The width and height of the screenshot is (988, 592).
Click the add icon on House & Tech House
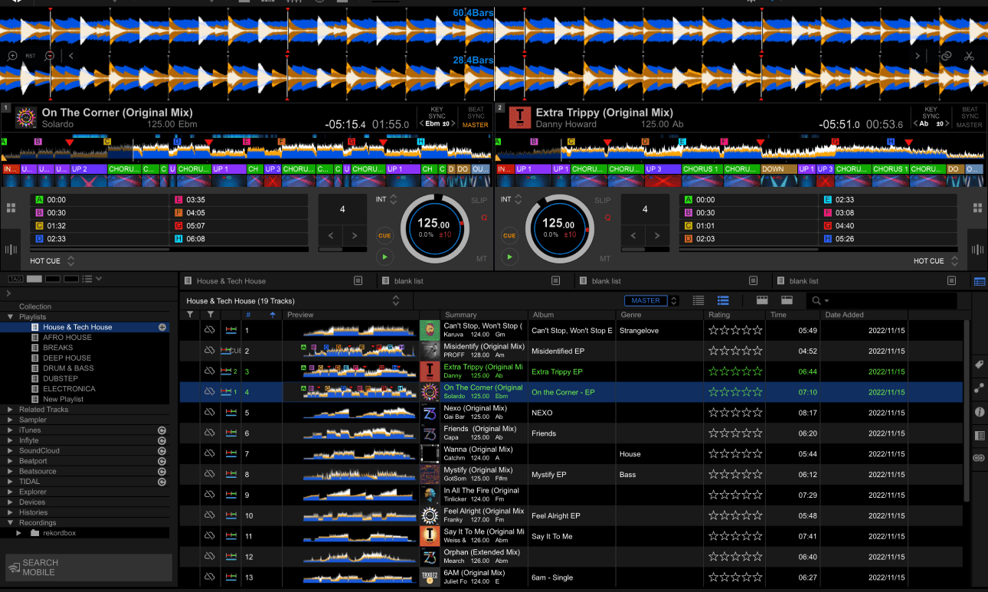tap(162, 327)
